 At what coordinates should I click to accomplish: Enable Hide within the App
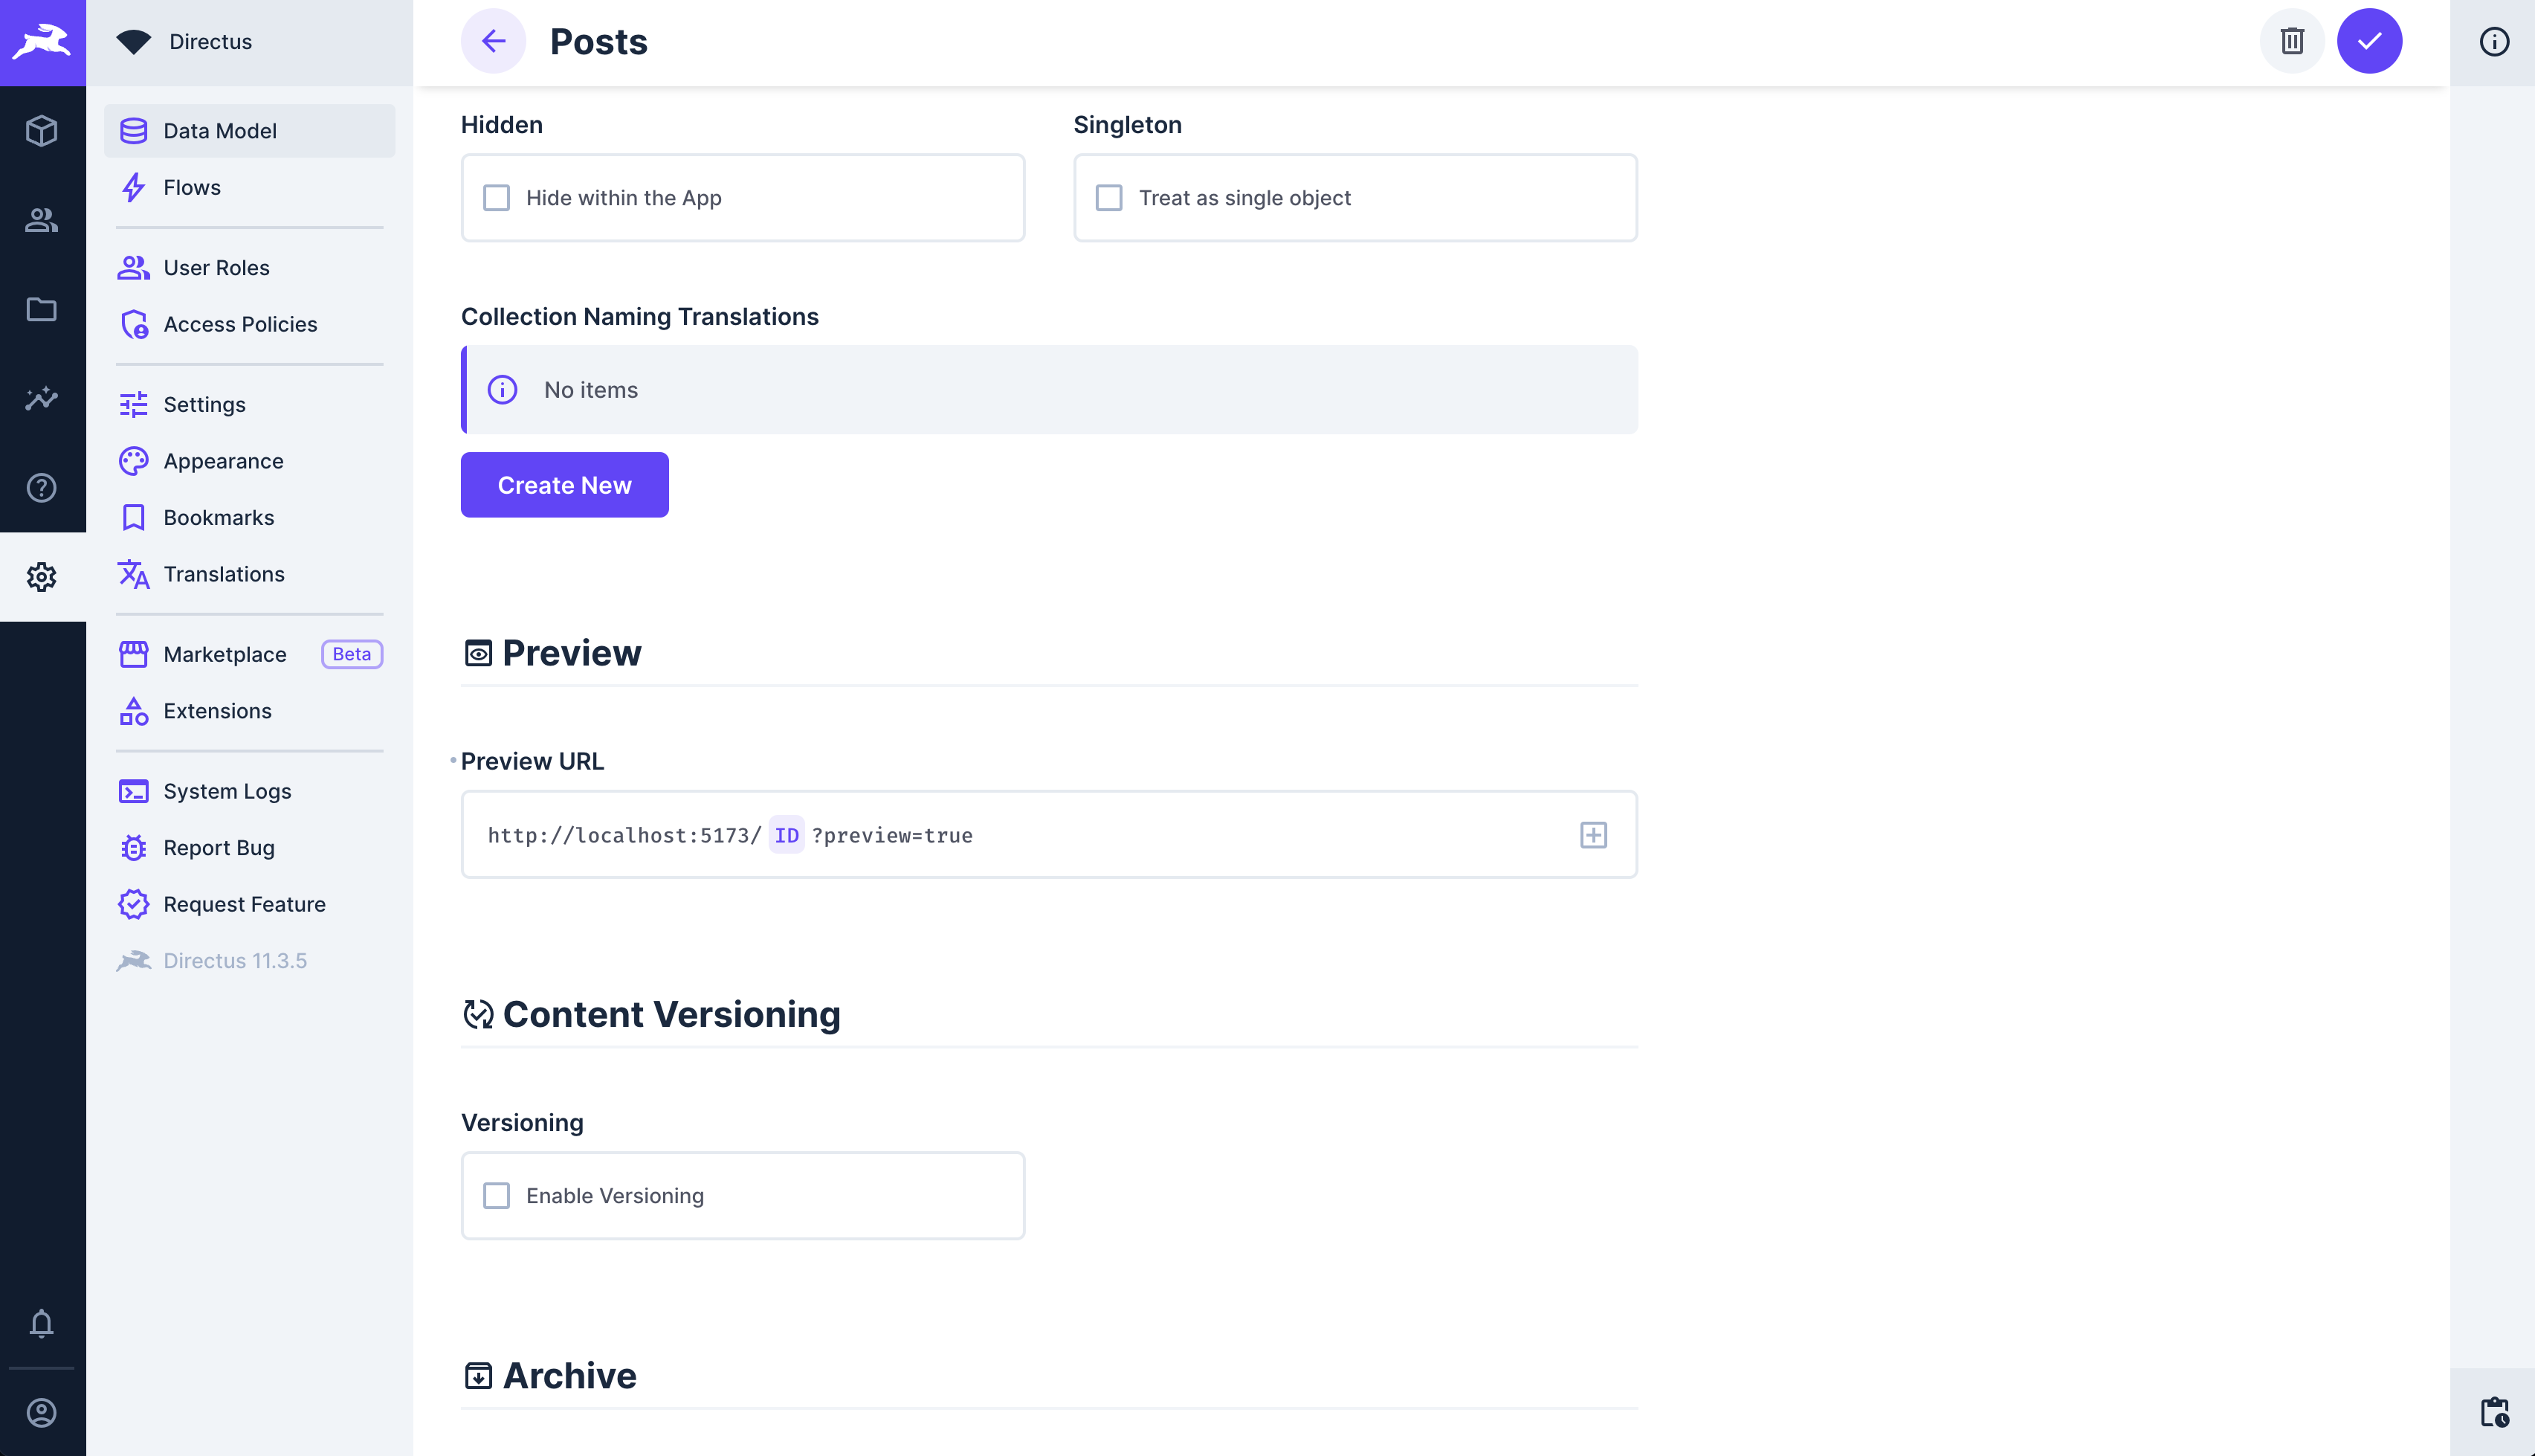[x=497, y=198]
